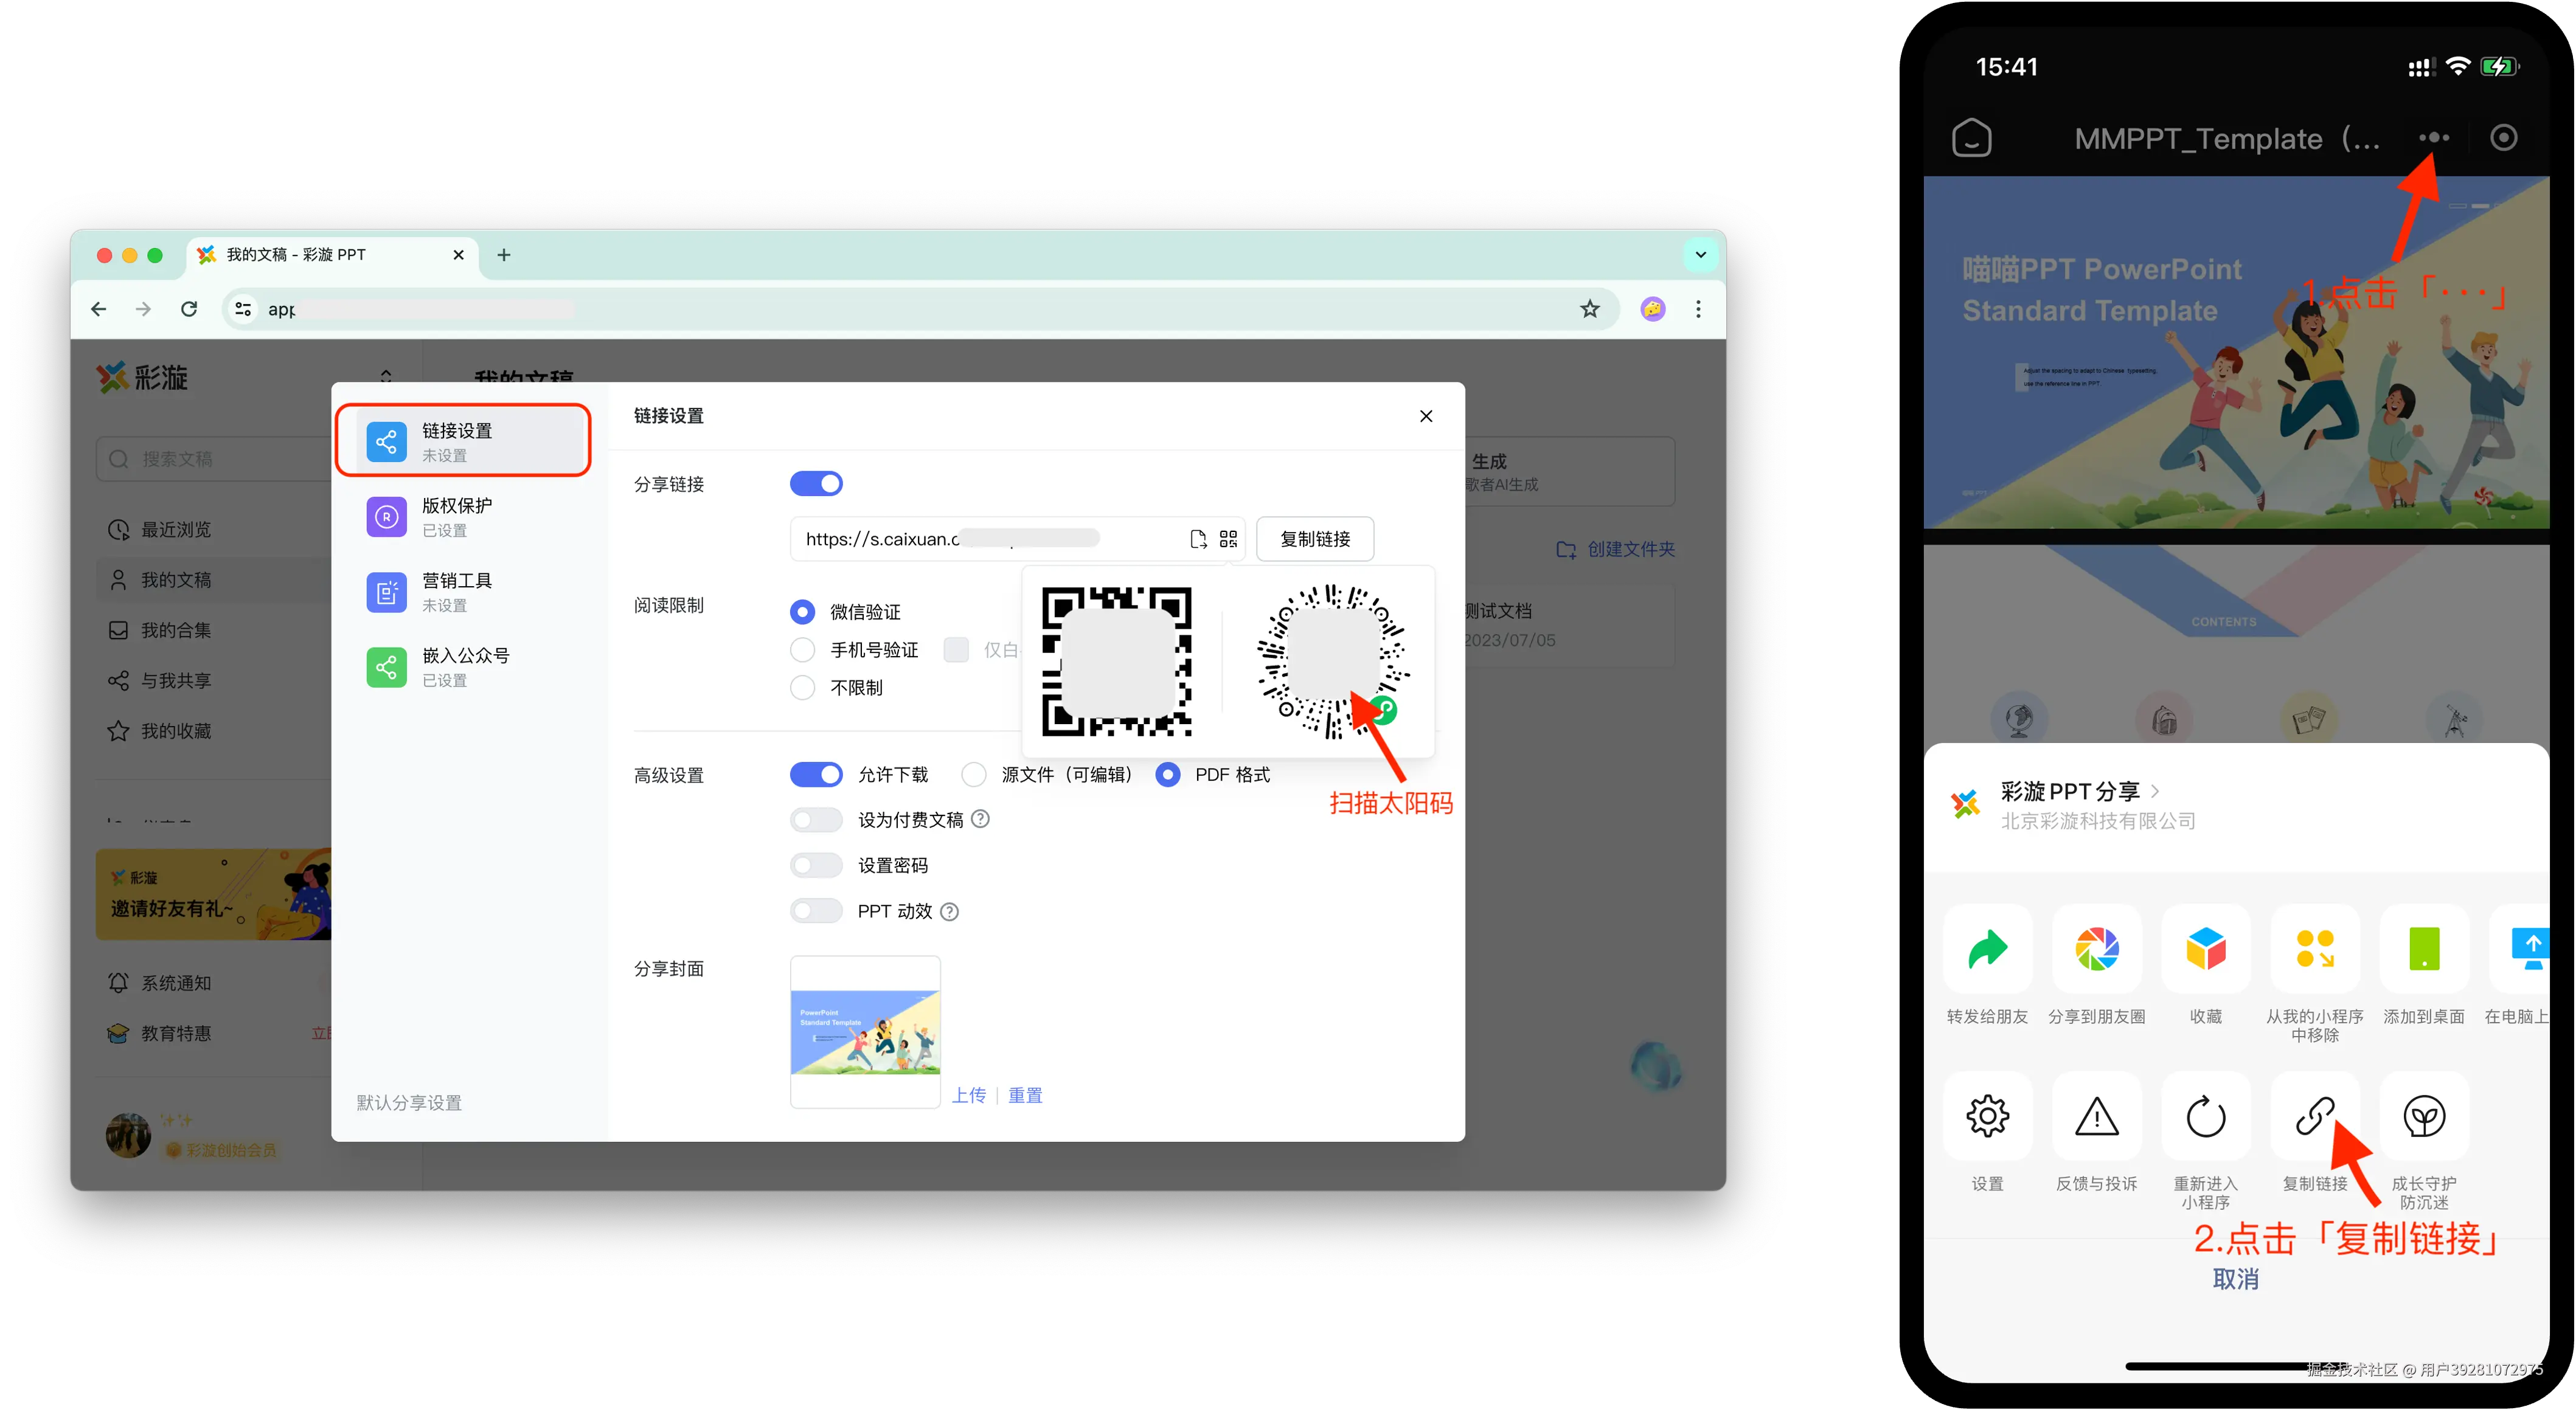The image size is (2576, 1410).
Task: Select the 不限制 reading restriction radio
Action: pyautogui.click(x=802, y=688)
